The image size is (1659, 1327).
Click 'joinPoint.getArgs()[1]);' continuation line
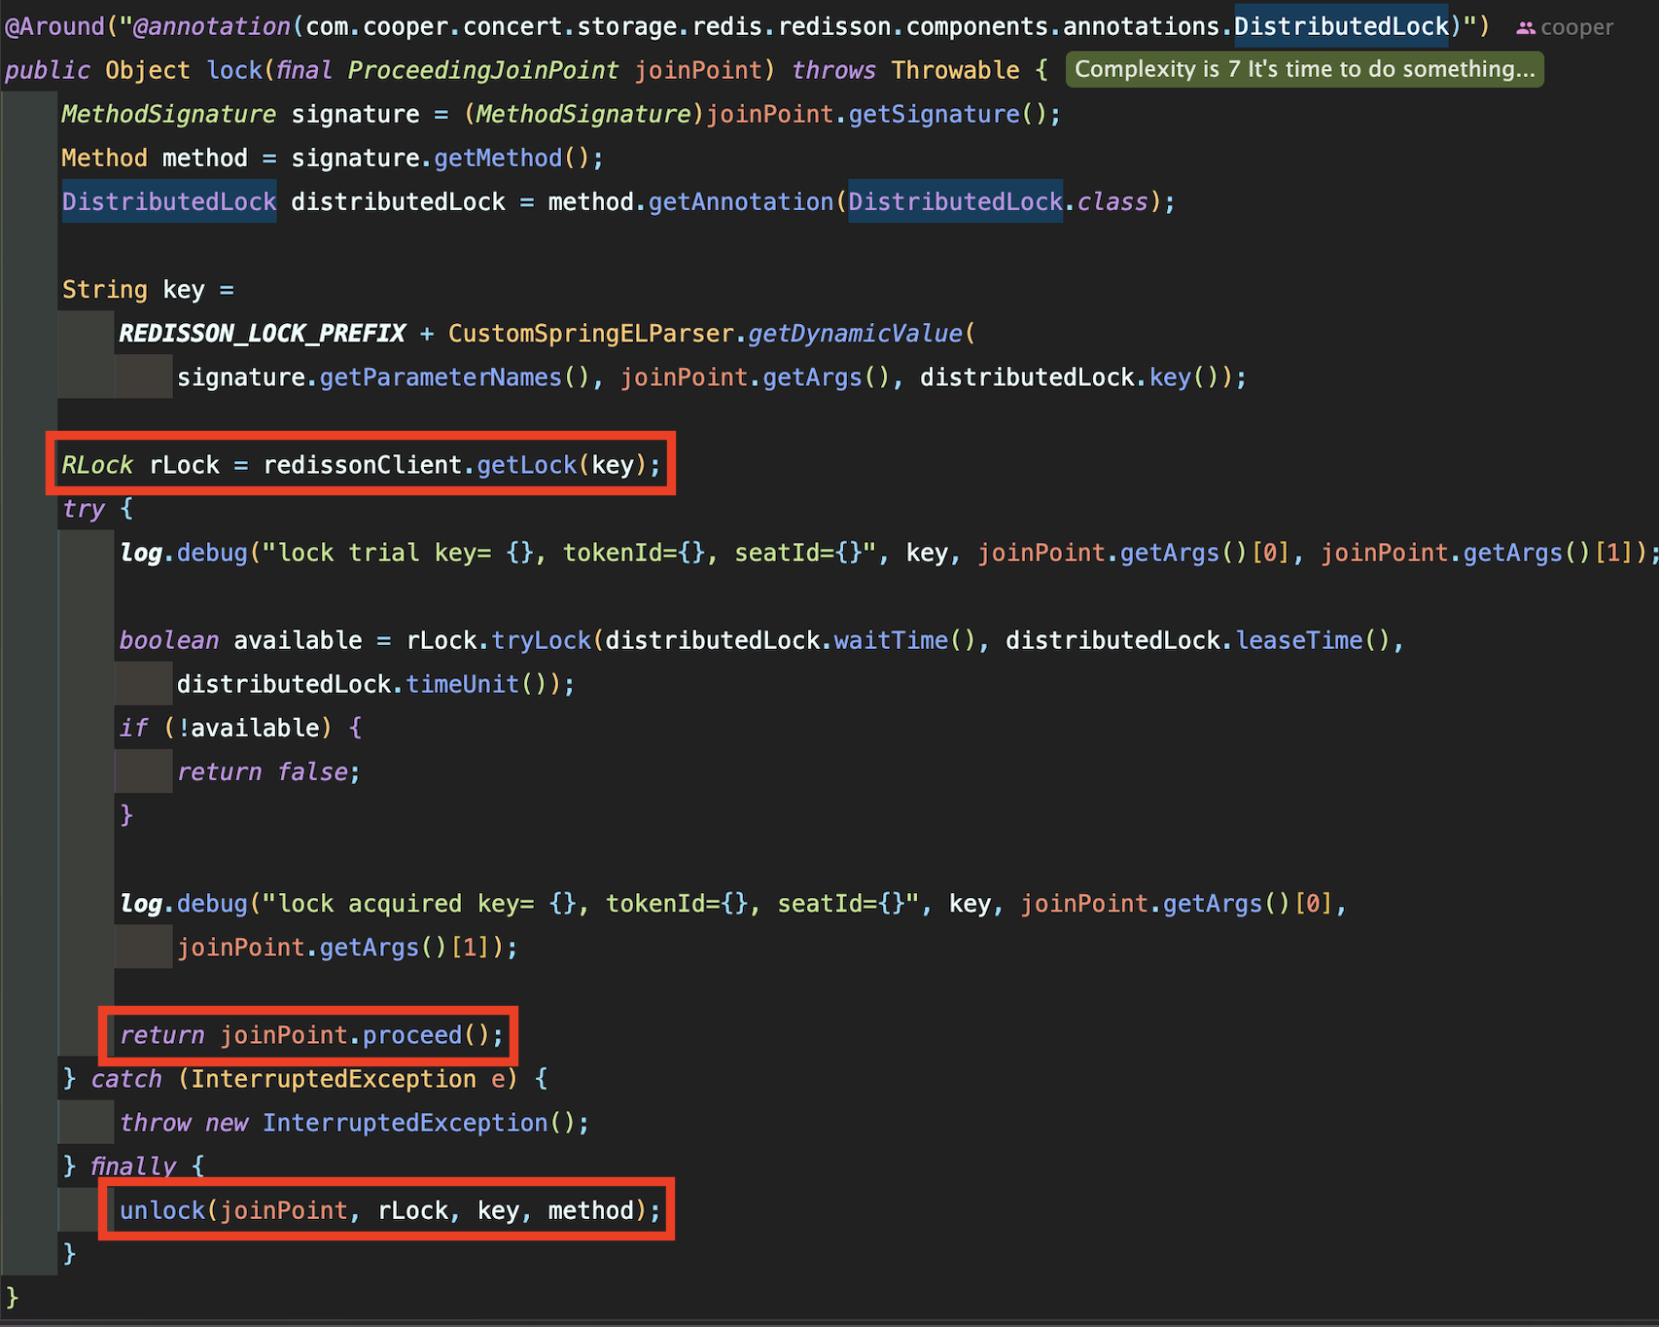click(x=347, y=946)
